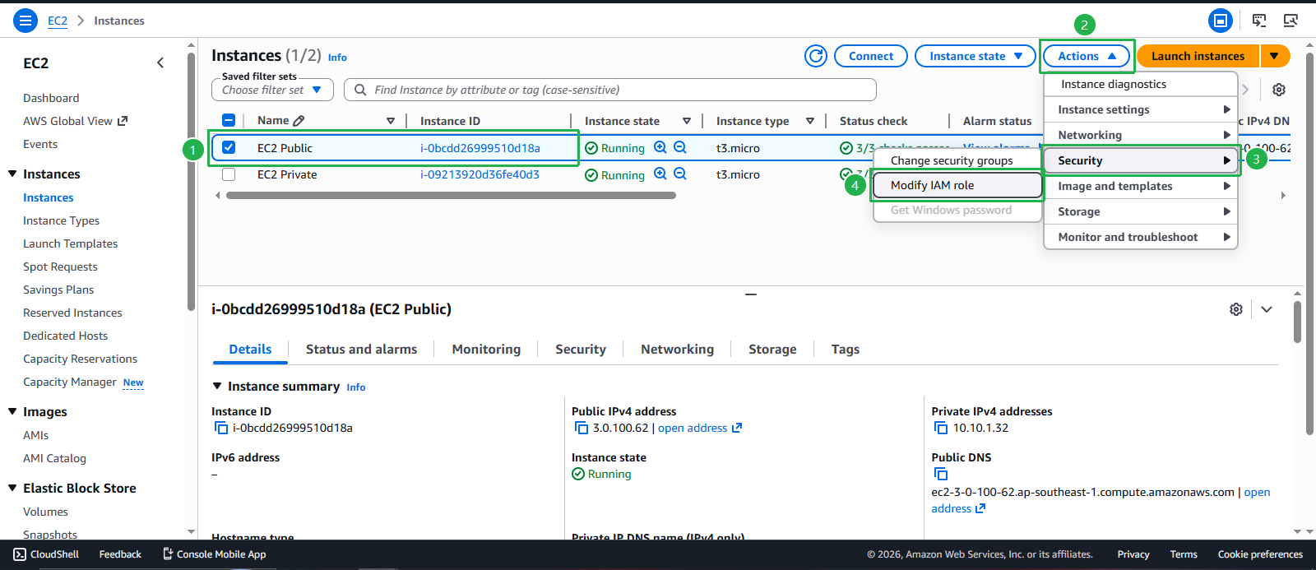Click next page arrow in table pagination
1316x570 pixels.
[x=1245, y=90]
